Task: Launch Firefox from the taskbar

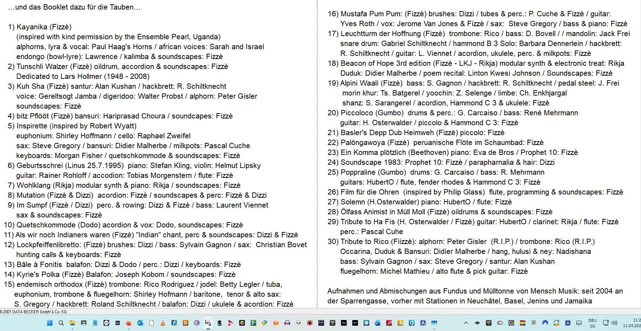Action: 129,323
